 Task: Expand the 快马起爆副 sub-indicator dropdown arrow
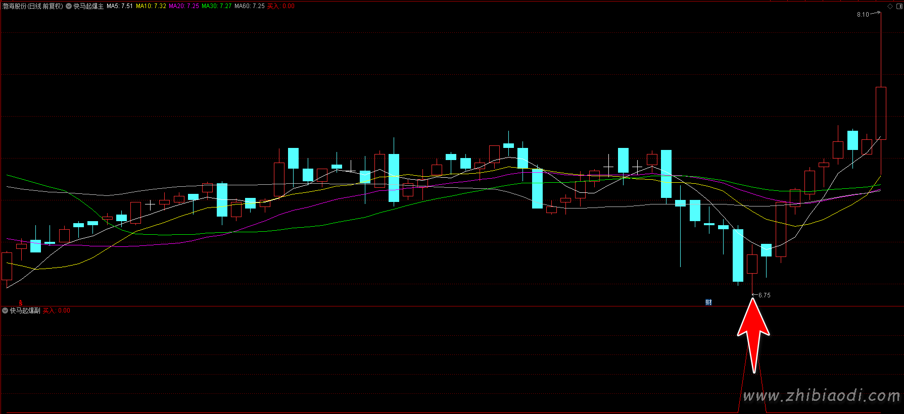pyautogui.click(x=5, y=310)
